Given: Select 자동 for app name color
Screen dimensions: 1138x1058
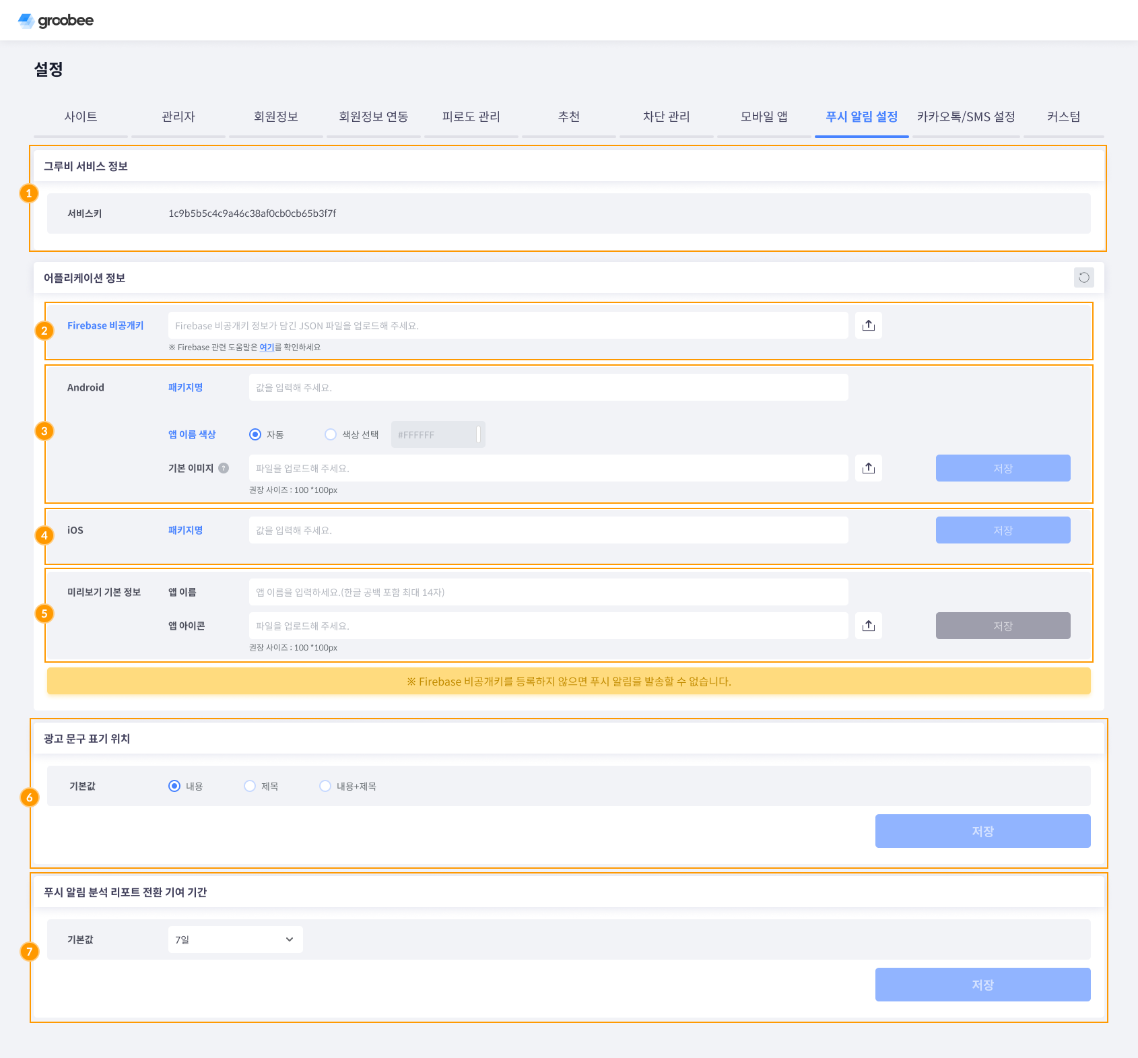Looking at the screenshot, I should [x=255, y=435].
